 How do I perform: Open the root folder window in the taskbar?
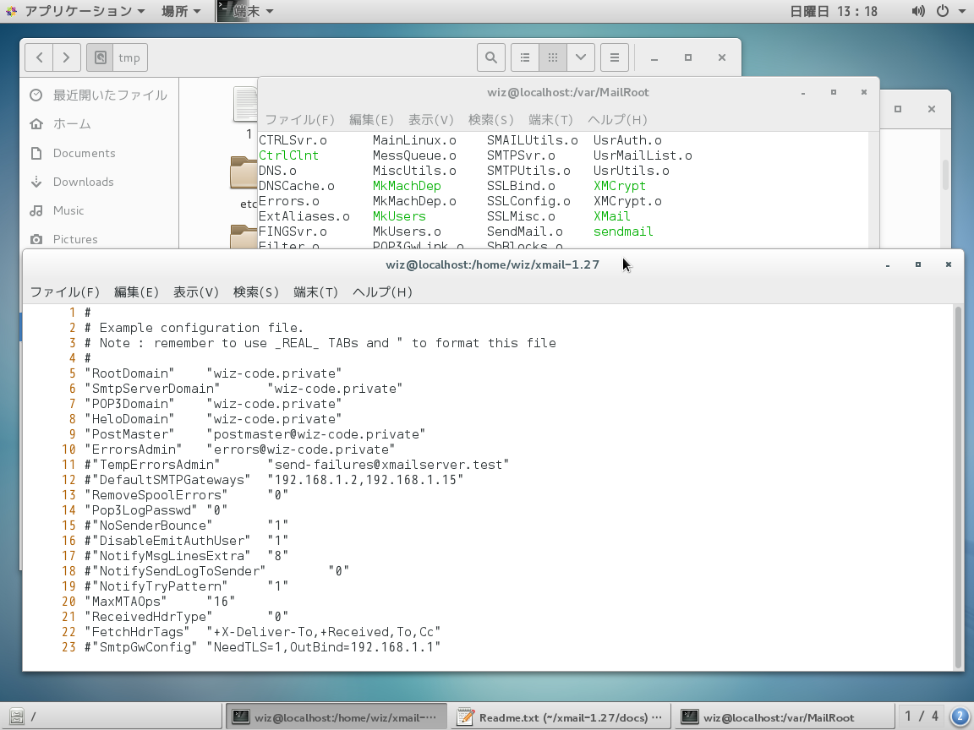pyautogui.click(x=112, y=717)
